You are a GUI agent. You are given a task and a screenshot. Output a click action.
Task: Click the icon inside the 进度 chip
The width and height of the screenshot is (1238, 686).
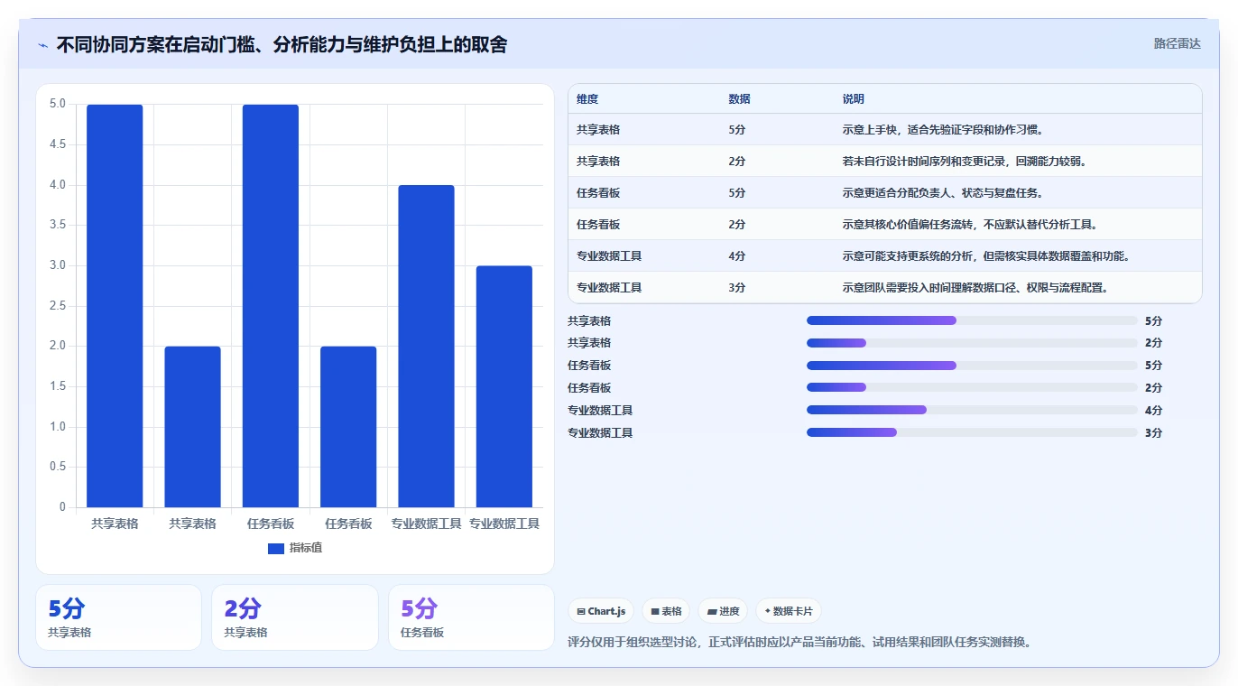coord(712,611)
